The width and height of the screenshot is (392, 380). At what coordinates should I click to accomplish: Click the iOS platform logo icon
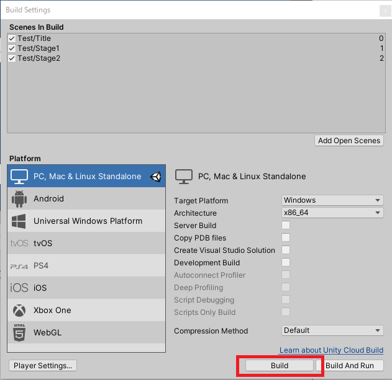click(x=19, y=288)
